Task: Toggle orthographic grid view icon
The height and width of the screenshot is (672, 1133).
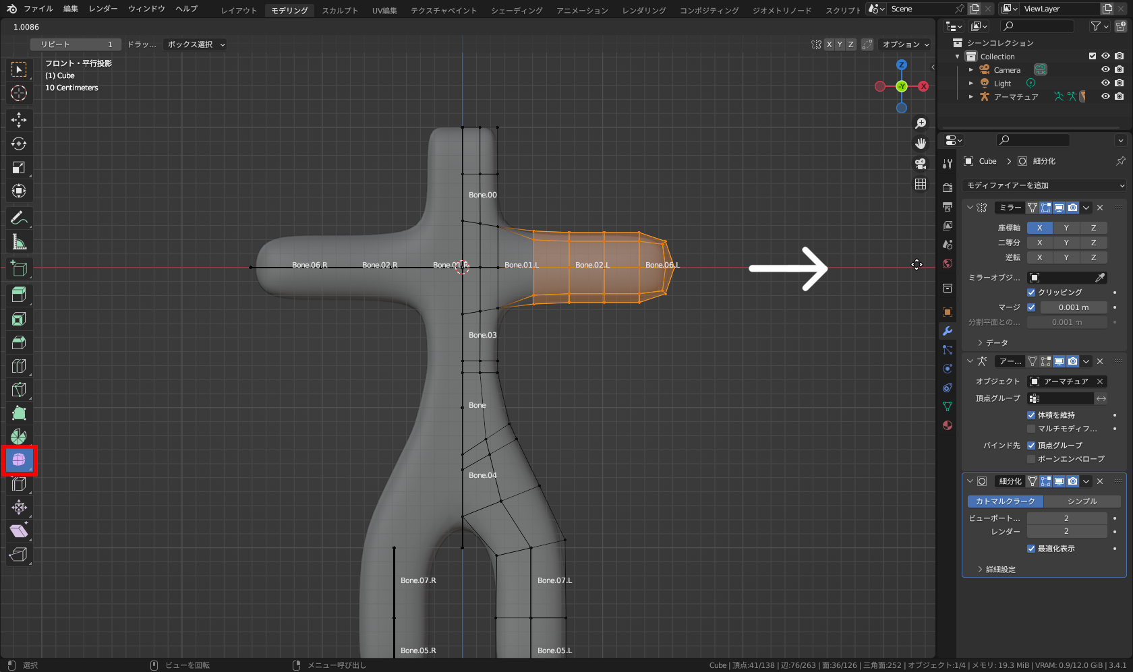Action: tap(921, 184)
